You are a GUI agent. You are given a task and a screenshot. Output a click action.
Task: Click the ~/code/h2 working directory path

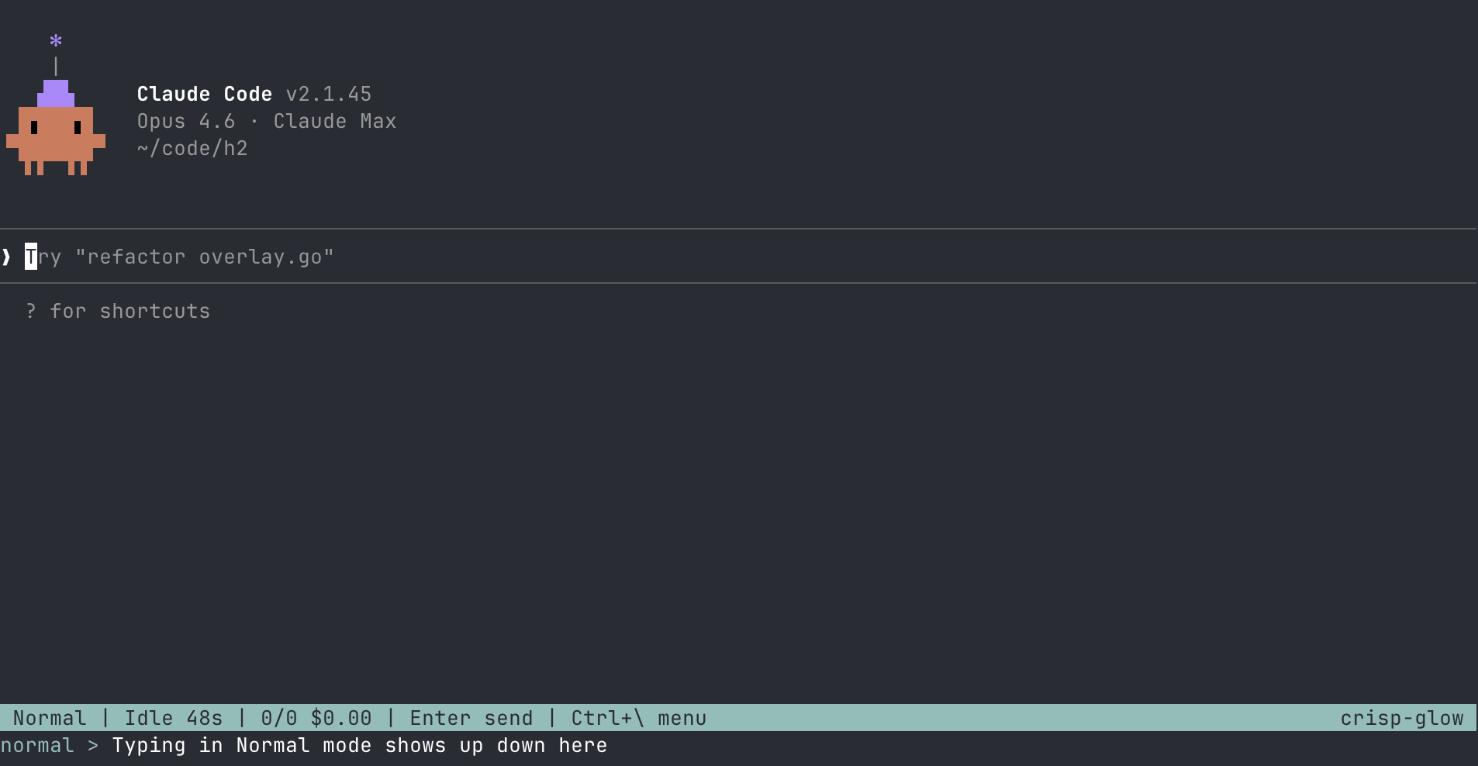coord(192,148)
